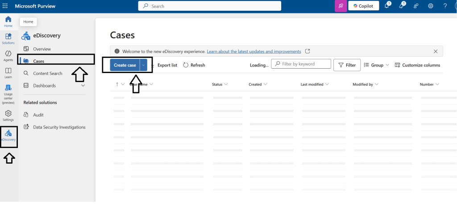This screenshot has width=457, height=210.
Task: Open the Create case dropdown arrow
Action: click(x=143, y=65)
